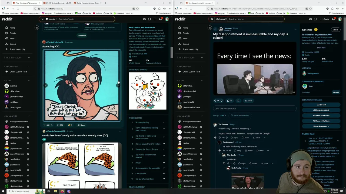This screenshot has width=346, height=194.
Task: Click the create post plus icon in r/comics window
Action: point(155,19)
